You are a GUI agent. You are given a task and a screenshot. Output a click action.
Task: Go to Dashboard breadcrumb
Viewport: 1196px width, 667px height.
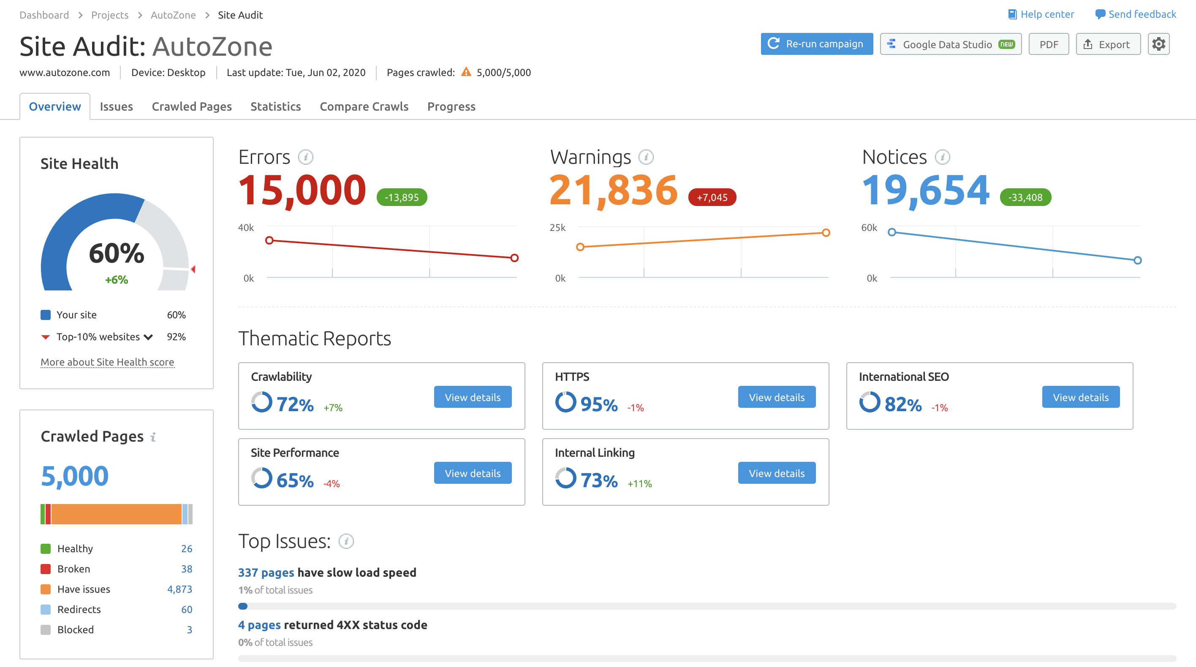click(44, 15)
